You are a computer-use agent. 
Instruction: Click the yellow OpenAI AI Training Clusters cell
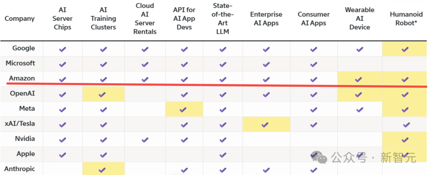click(103, 94)
